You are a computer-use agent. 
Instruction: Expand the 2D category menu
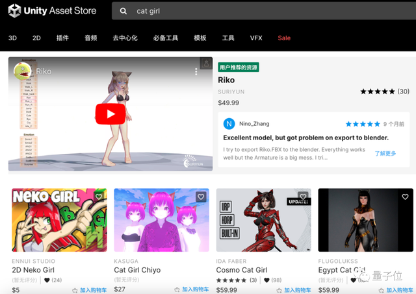coord(36,38)
